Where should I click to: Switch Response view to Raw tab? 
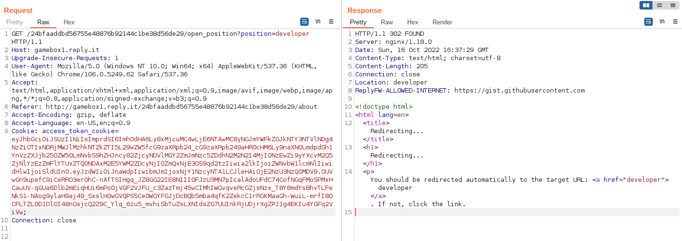[x=387, y=22]
